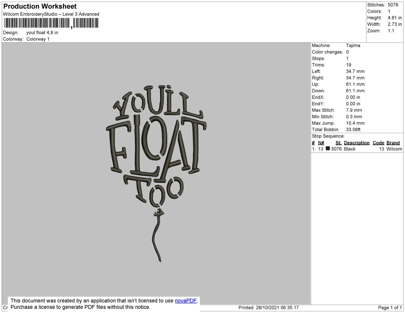405x313 pixels.
Task: Select the Total Bobbin value 33.08ft
Action: click(x=353, y=129)
